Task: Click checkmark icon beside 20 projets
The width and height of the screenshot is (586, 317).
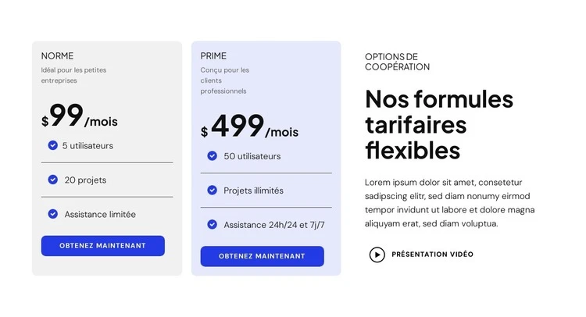Action: [53, 180]
